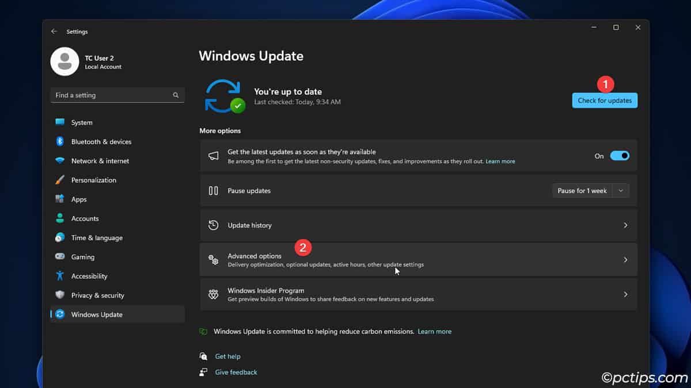Click the megaphone icon for latest updates
The width and height of the screenshot is (691, 388).
pyautogui.click(x=213, y=156)
